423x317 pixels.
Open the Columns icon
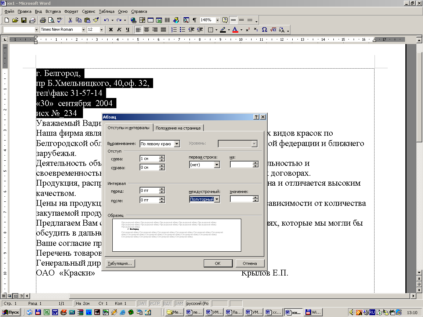(167, 20)
